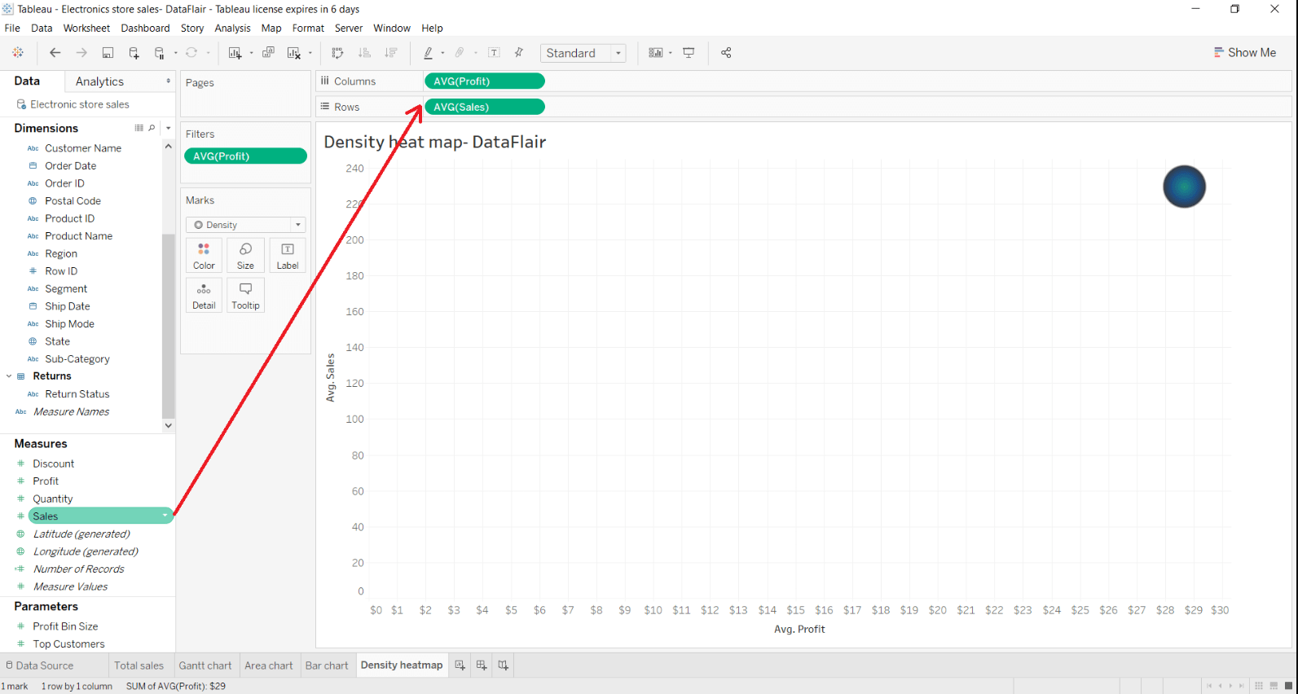This screenshot has height=694, width=1298.
Task: Sort ascending toolbar icon
Action: [365, 53]
